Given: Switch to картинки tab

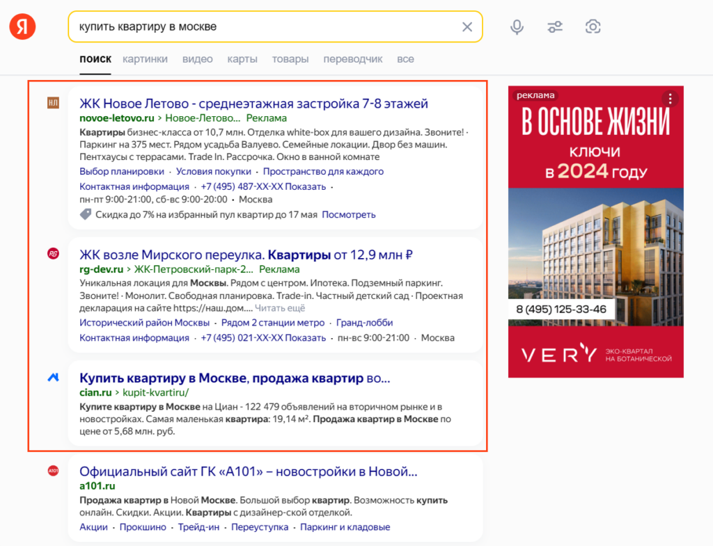Looking at the screenshot, I should [x=145, y=59].
